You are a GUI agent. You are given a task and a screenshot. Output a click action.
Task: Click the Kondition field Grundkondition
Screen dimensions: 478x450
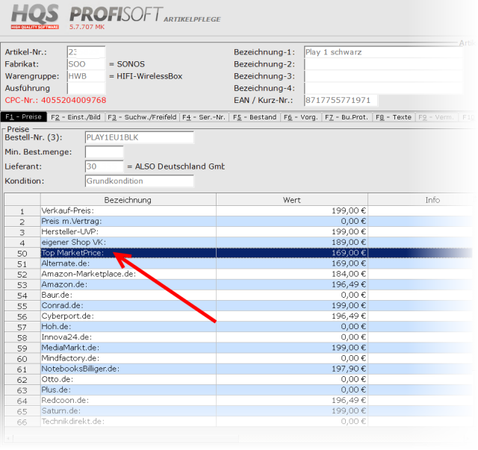(x=140, y=181)
